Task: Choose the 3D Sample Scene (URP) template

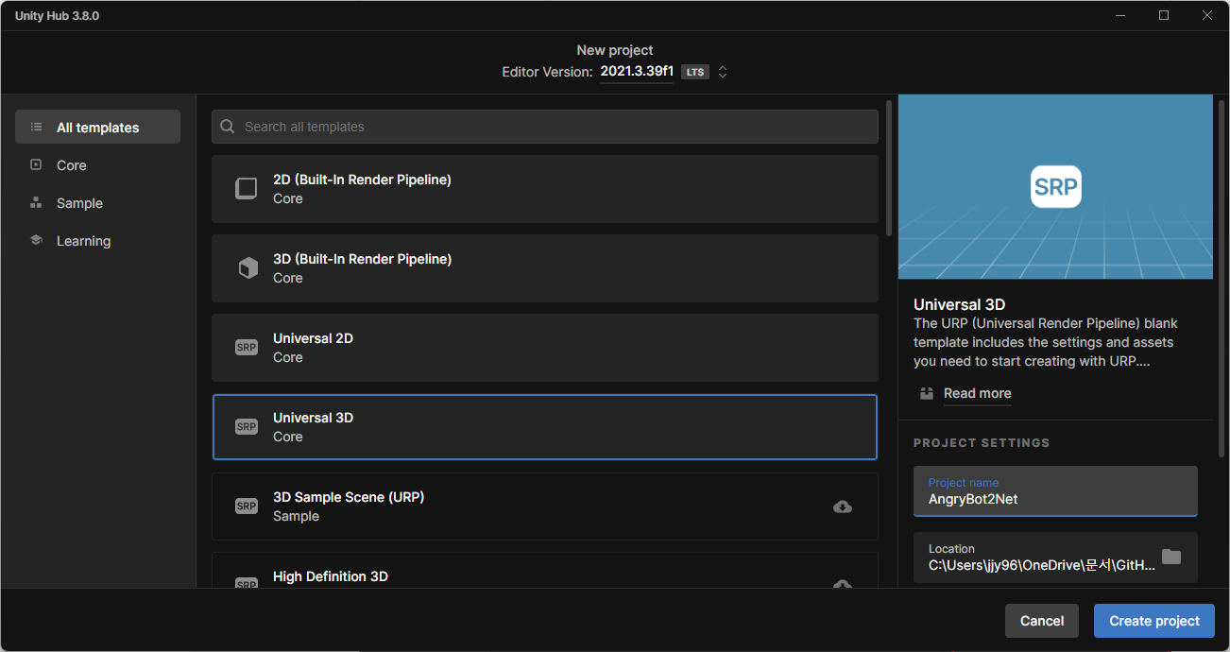Action: (x=545, y=506)
